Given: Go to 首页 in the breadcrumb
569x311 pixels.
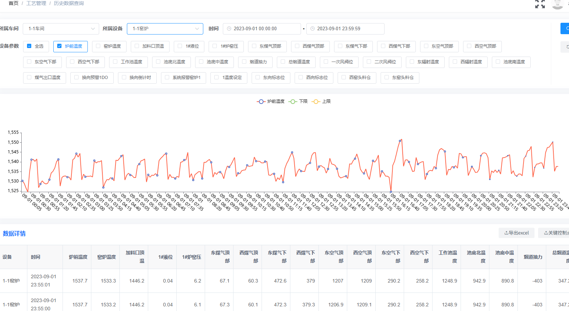Looking at the screenshot, I should point(14,3).
